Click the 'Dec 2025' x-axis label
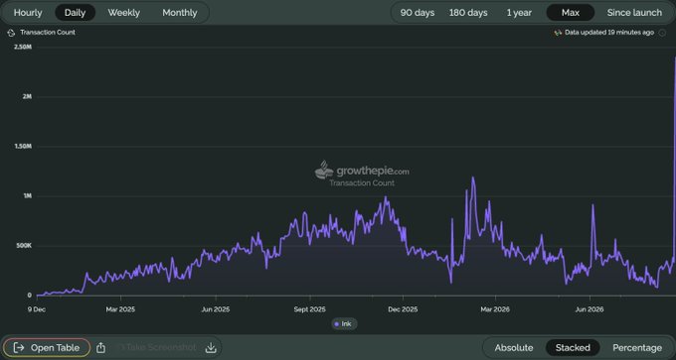Screen dimensions: 676x360 (x=403, y=309)
